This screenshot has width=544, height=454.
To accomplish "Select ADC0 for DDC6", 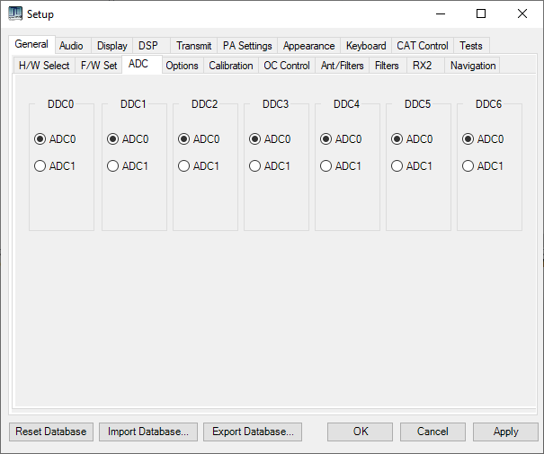I will coord(483,139).
